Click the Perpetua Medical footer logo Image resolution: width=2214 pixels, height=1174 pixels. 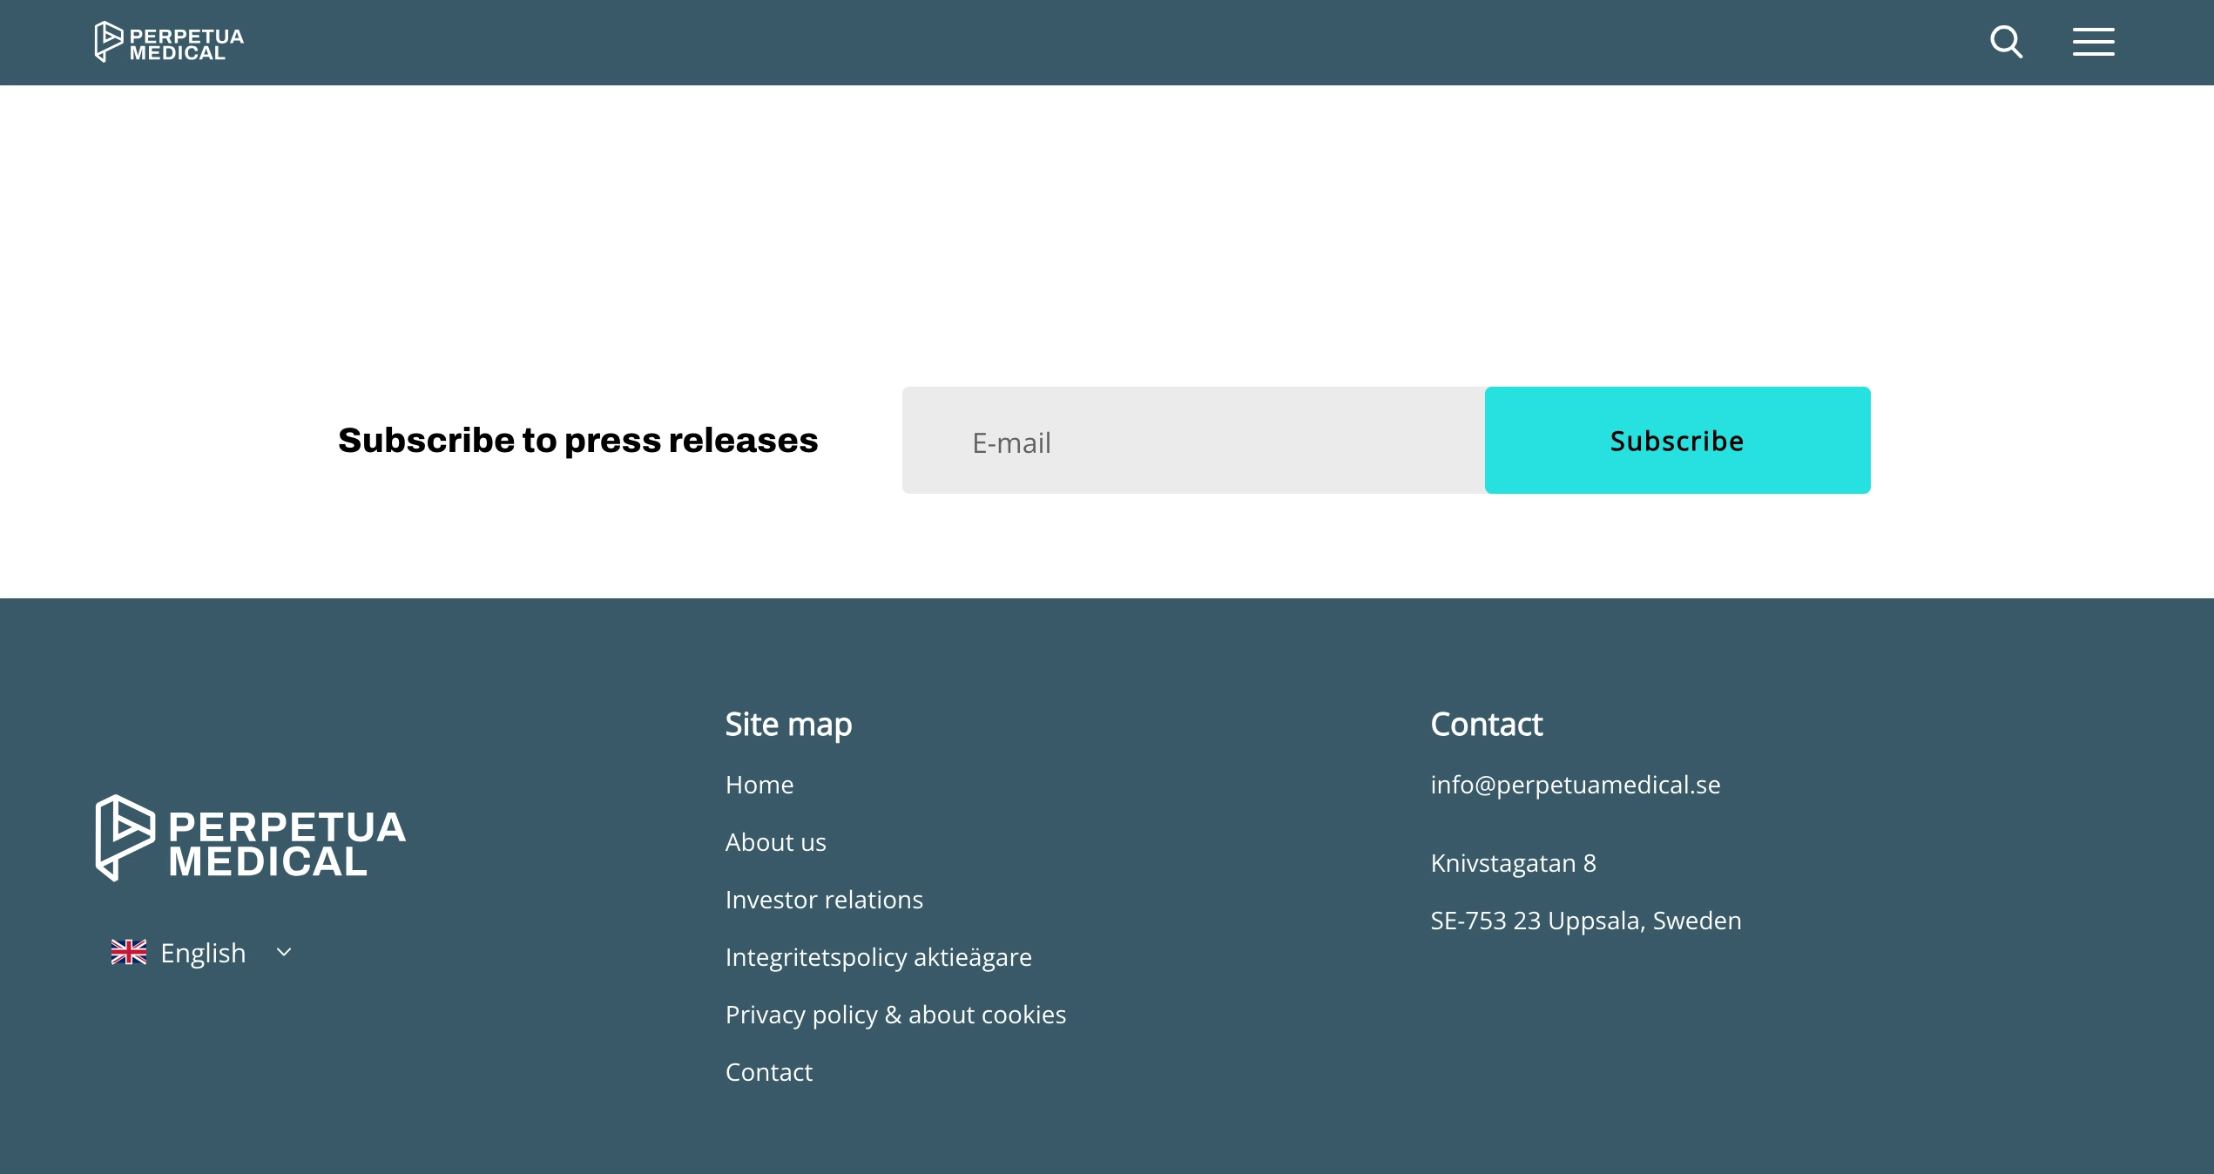251,838
